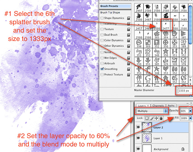This screenshot has height=152, width=193.
Task: Pick the 354 brush preset
Action: [175, 35]
